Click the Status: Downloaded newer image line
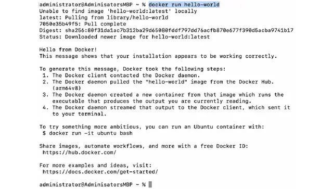 pos(124,37)
